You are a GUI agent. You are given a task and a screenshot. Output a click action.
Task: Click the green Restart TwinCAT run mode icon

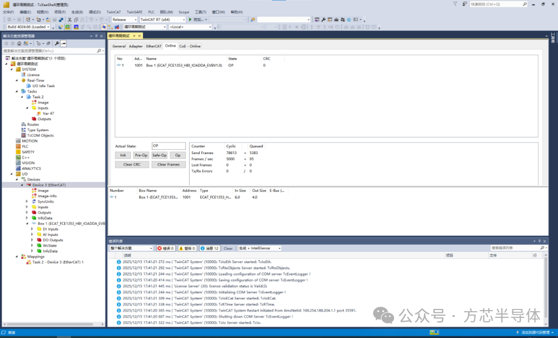68,27
